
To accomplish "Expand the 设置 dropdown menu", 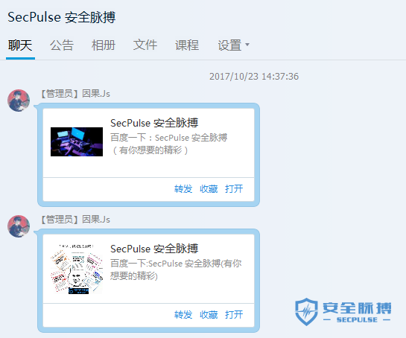I will tap(233, 45).
